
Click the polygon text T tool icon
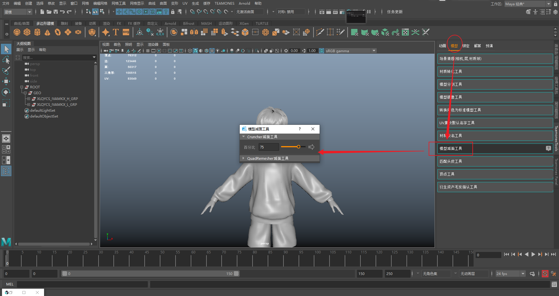click(116, 32)
